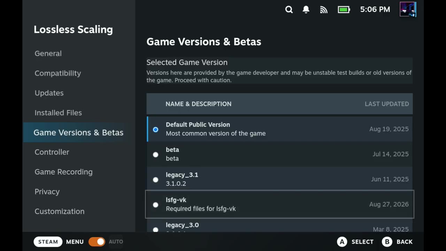Click the B BACK button prompt

[x=397, y=242]
